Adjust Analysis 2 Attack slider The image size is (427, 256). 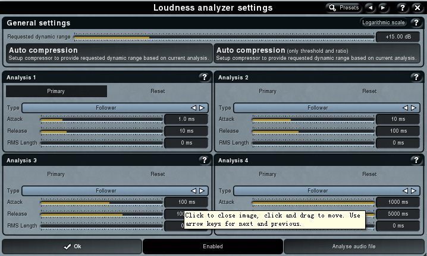point(313,120)
